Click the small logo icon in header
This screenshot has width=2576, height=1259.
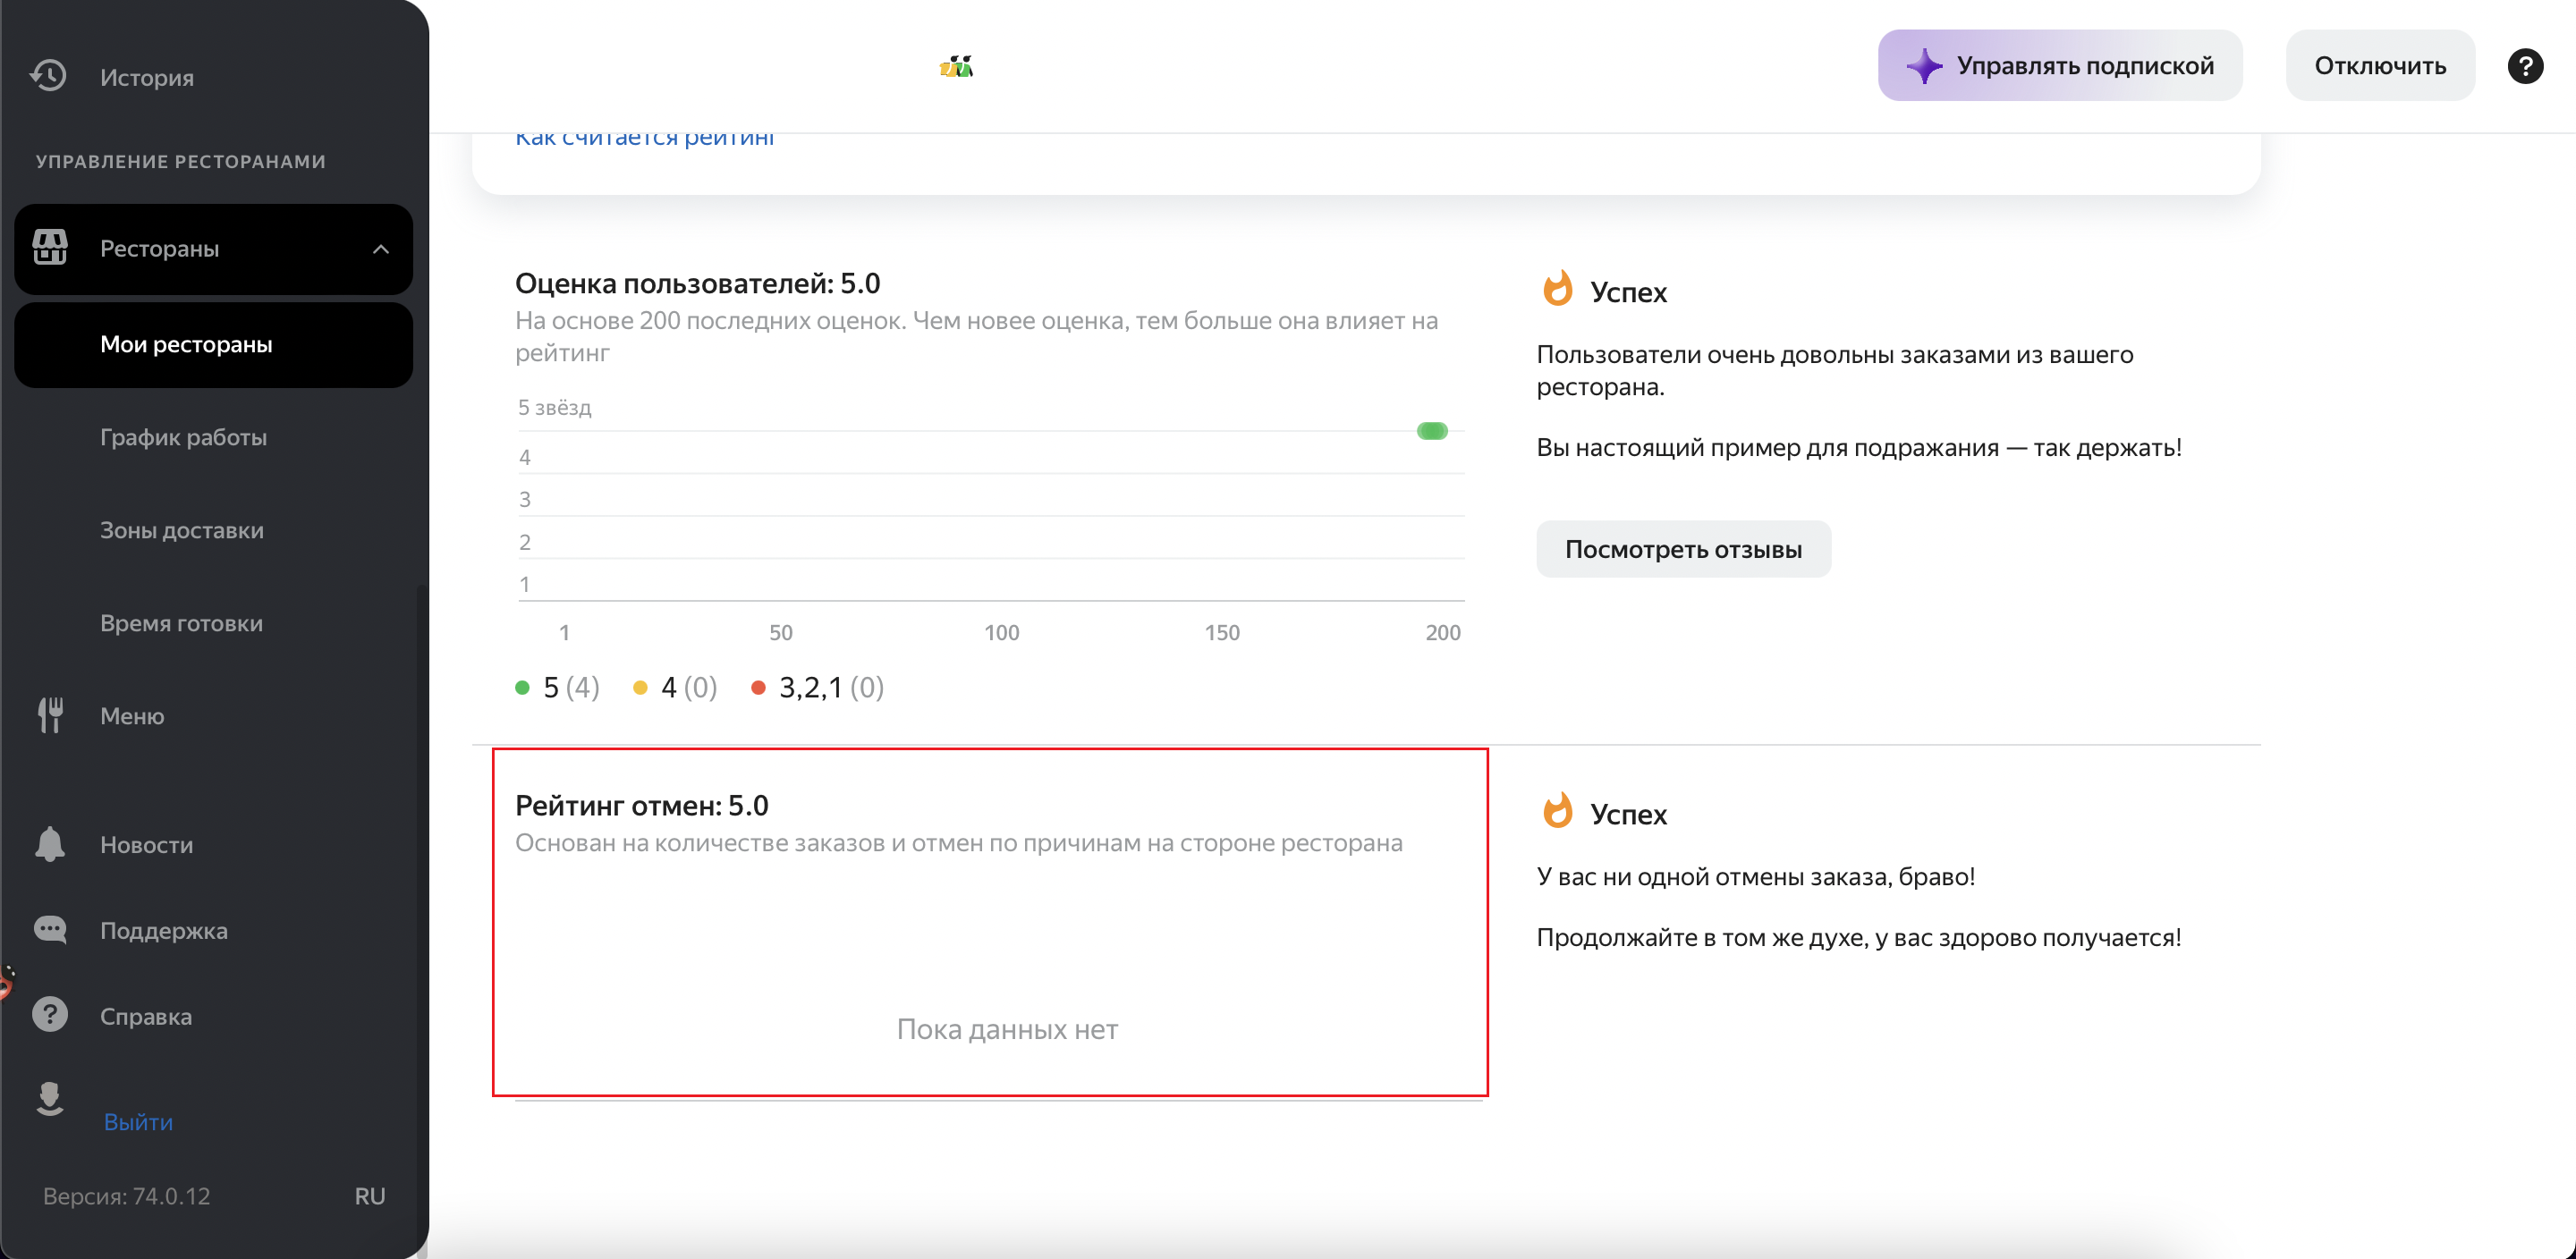tap(956, 67)
